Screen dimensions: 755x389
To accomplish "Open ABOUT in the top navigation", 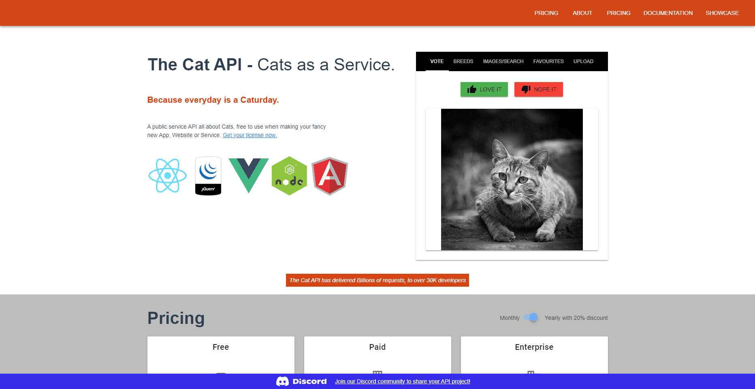I will pyautogui.click(x=582, y=13).
